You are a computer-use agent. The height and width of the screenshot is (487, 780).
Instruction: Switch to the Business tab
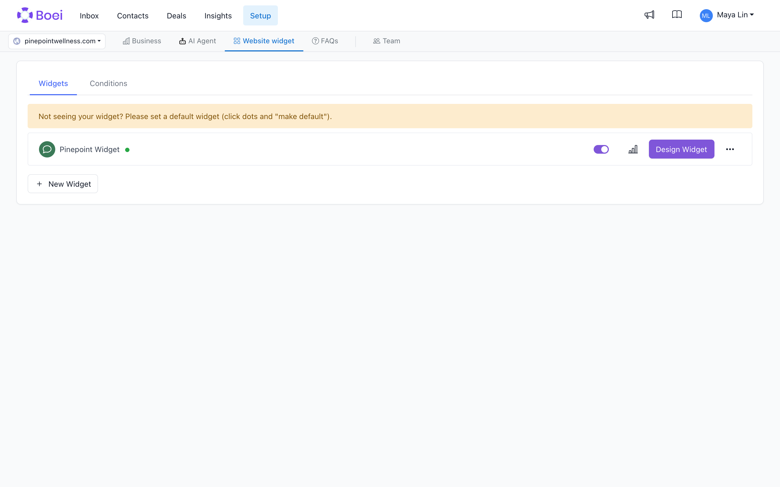click(x=142, y=41)
